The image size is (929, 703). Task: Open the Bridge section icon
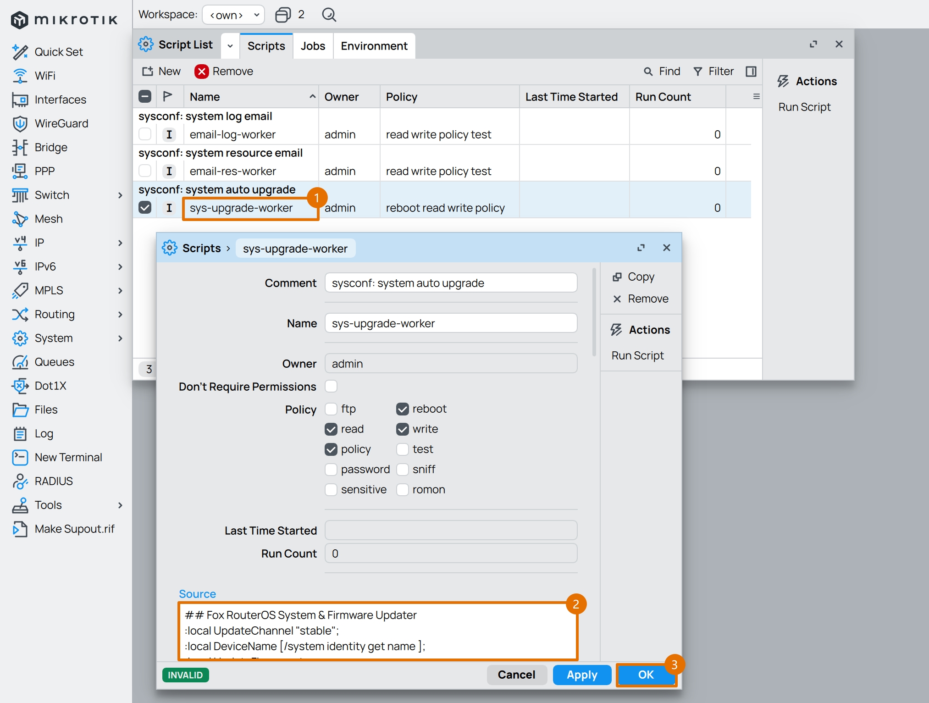(20, 147)
